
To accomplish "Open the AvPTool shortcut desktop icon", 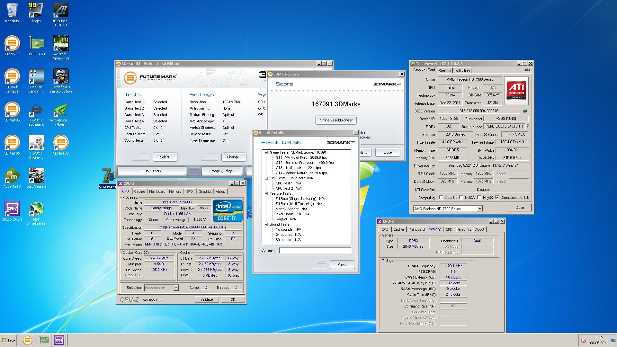I will click(61, 48).
